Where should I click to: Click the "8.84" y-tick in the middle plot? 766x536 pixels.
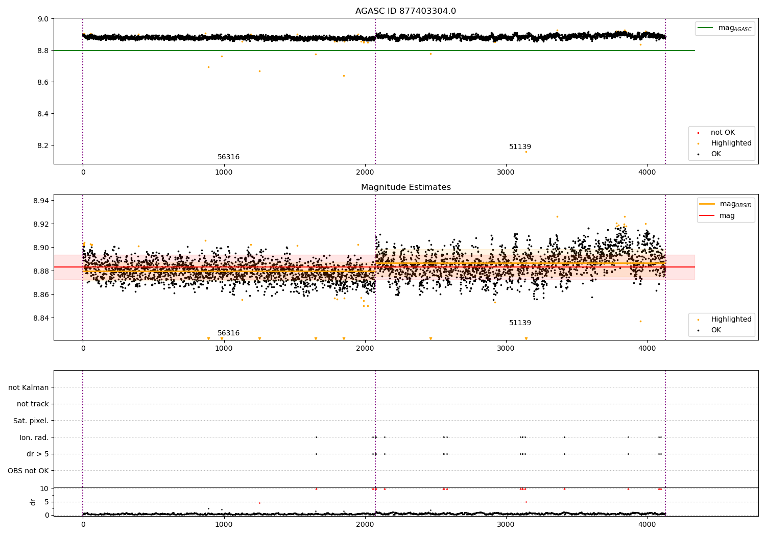tap(41, 319)
